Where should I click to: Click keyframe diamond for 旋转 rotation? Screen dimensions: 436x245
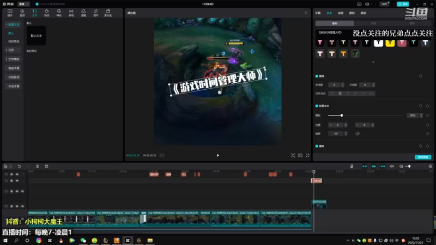click(428, 133)
